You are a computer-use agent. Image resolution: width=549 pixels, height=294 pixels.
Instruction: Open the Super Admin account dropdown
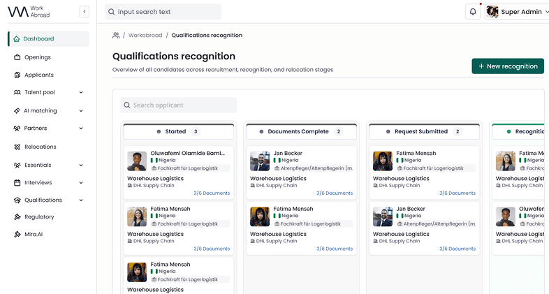pos(514,12)
